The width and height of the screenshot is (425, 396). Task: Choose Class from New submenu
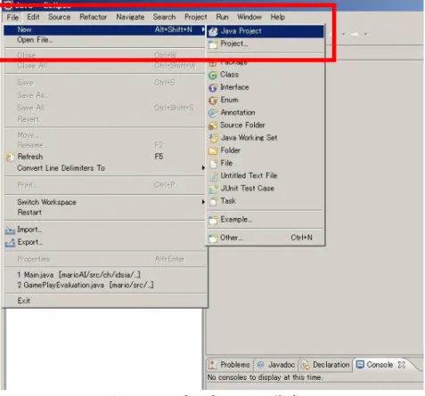[x=229, y=75]
